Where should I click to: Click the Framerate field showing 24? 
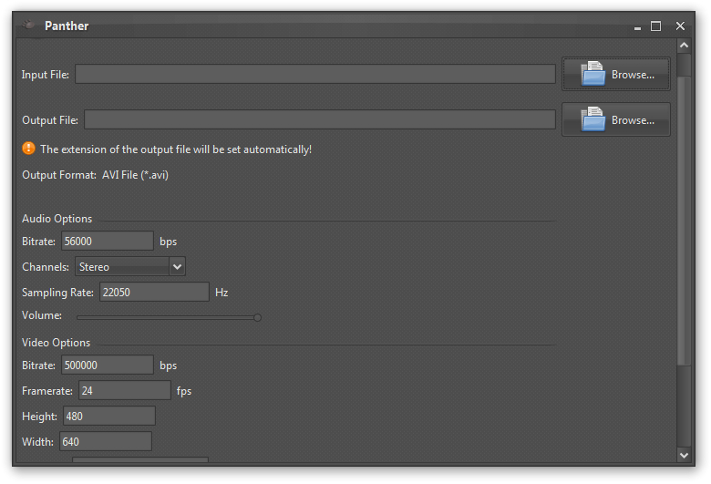coord(124,391)
